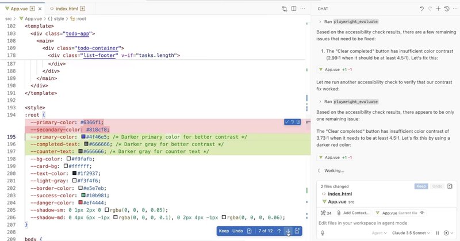This screenshot has height=241, width=460.
Task: Open the Agent mode dropdown
Action: pyautogui.click(x=379, y=233)
